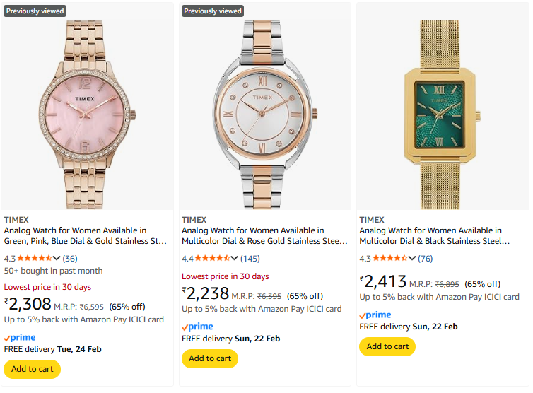This screenshot has width=533, height=393.
Task: Click Prime logo under pink dial watch
Action: pyautogui.click(x=20, y=338)
